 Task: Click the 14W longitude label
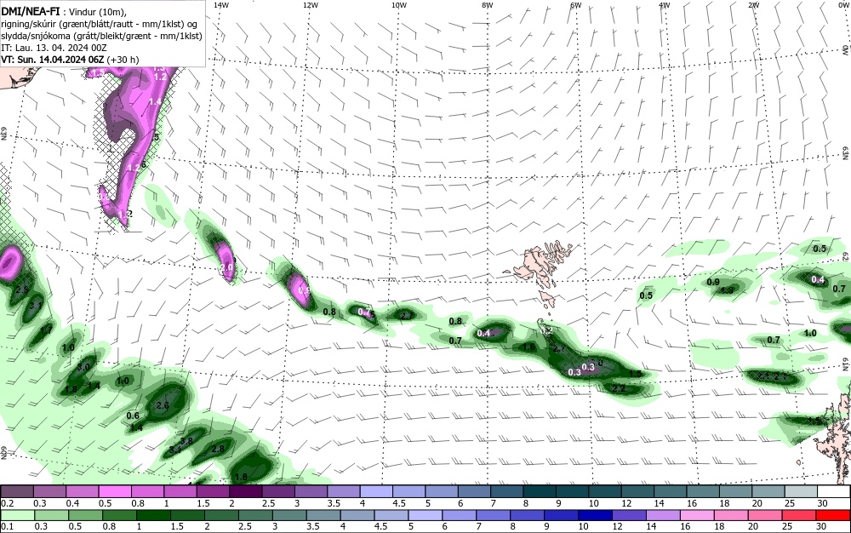pyautogui.click(x=221, y=5)
